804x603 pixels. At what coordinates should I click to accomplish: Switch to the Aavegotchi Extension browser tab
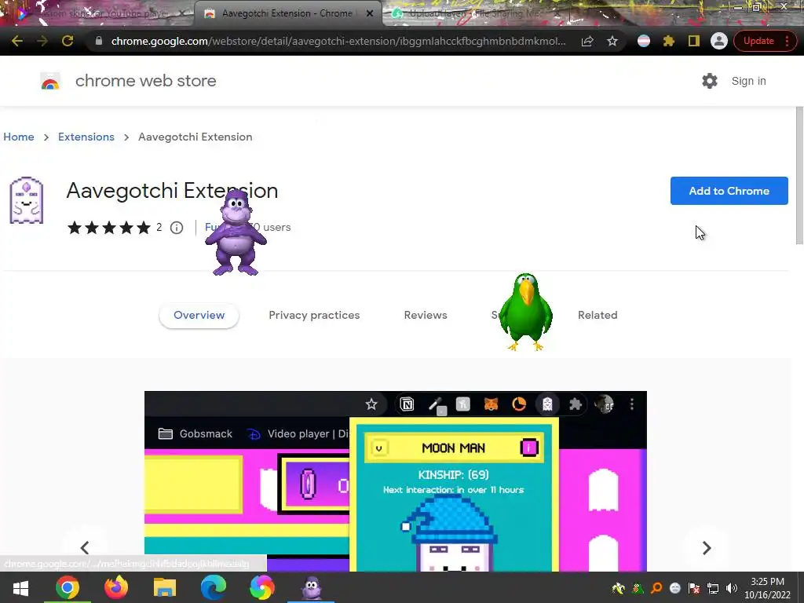287,13
